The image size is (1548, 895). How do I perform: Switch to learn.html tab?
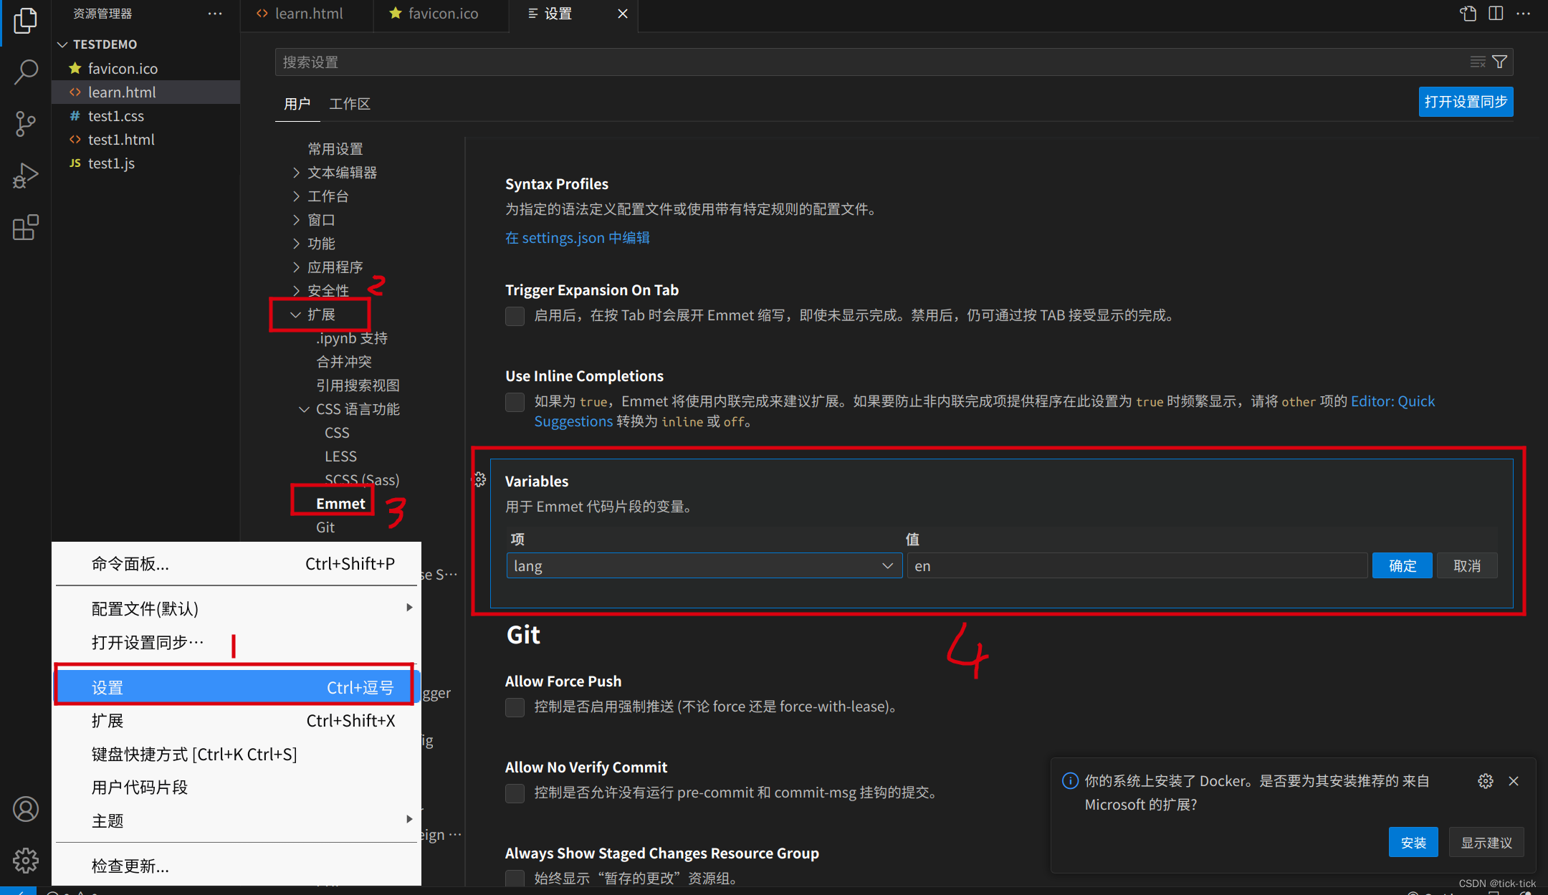pyautogui.click(x=307, y=14)
